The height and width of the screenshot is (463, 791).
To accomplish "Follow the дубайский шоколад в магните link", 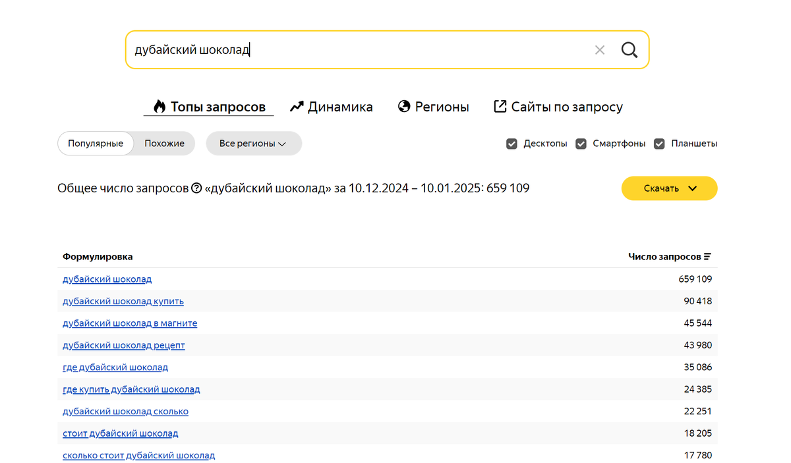I will click(x=130, y=323).
